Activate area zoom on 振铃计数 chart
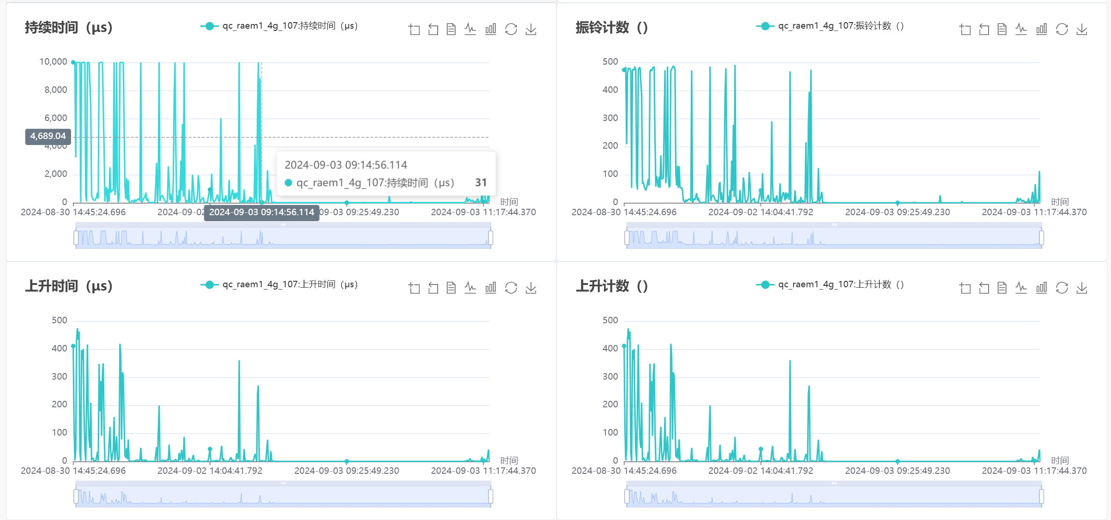Image resolution: width=1111 pixels, height=520 pixels. tap(964, 29)
